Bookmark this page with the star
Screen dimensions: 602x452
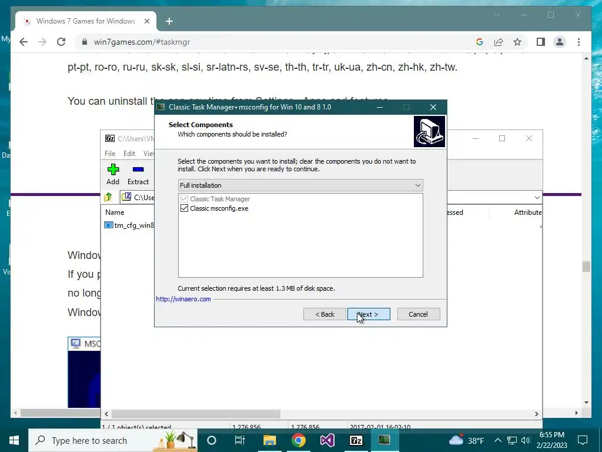point(517,42)
